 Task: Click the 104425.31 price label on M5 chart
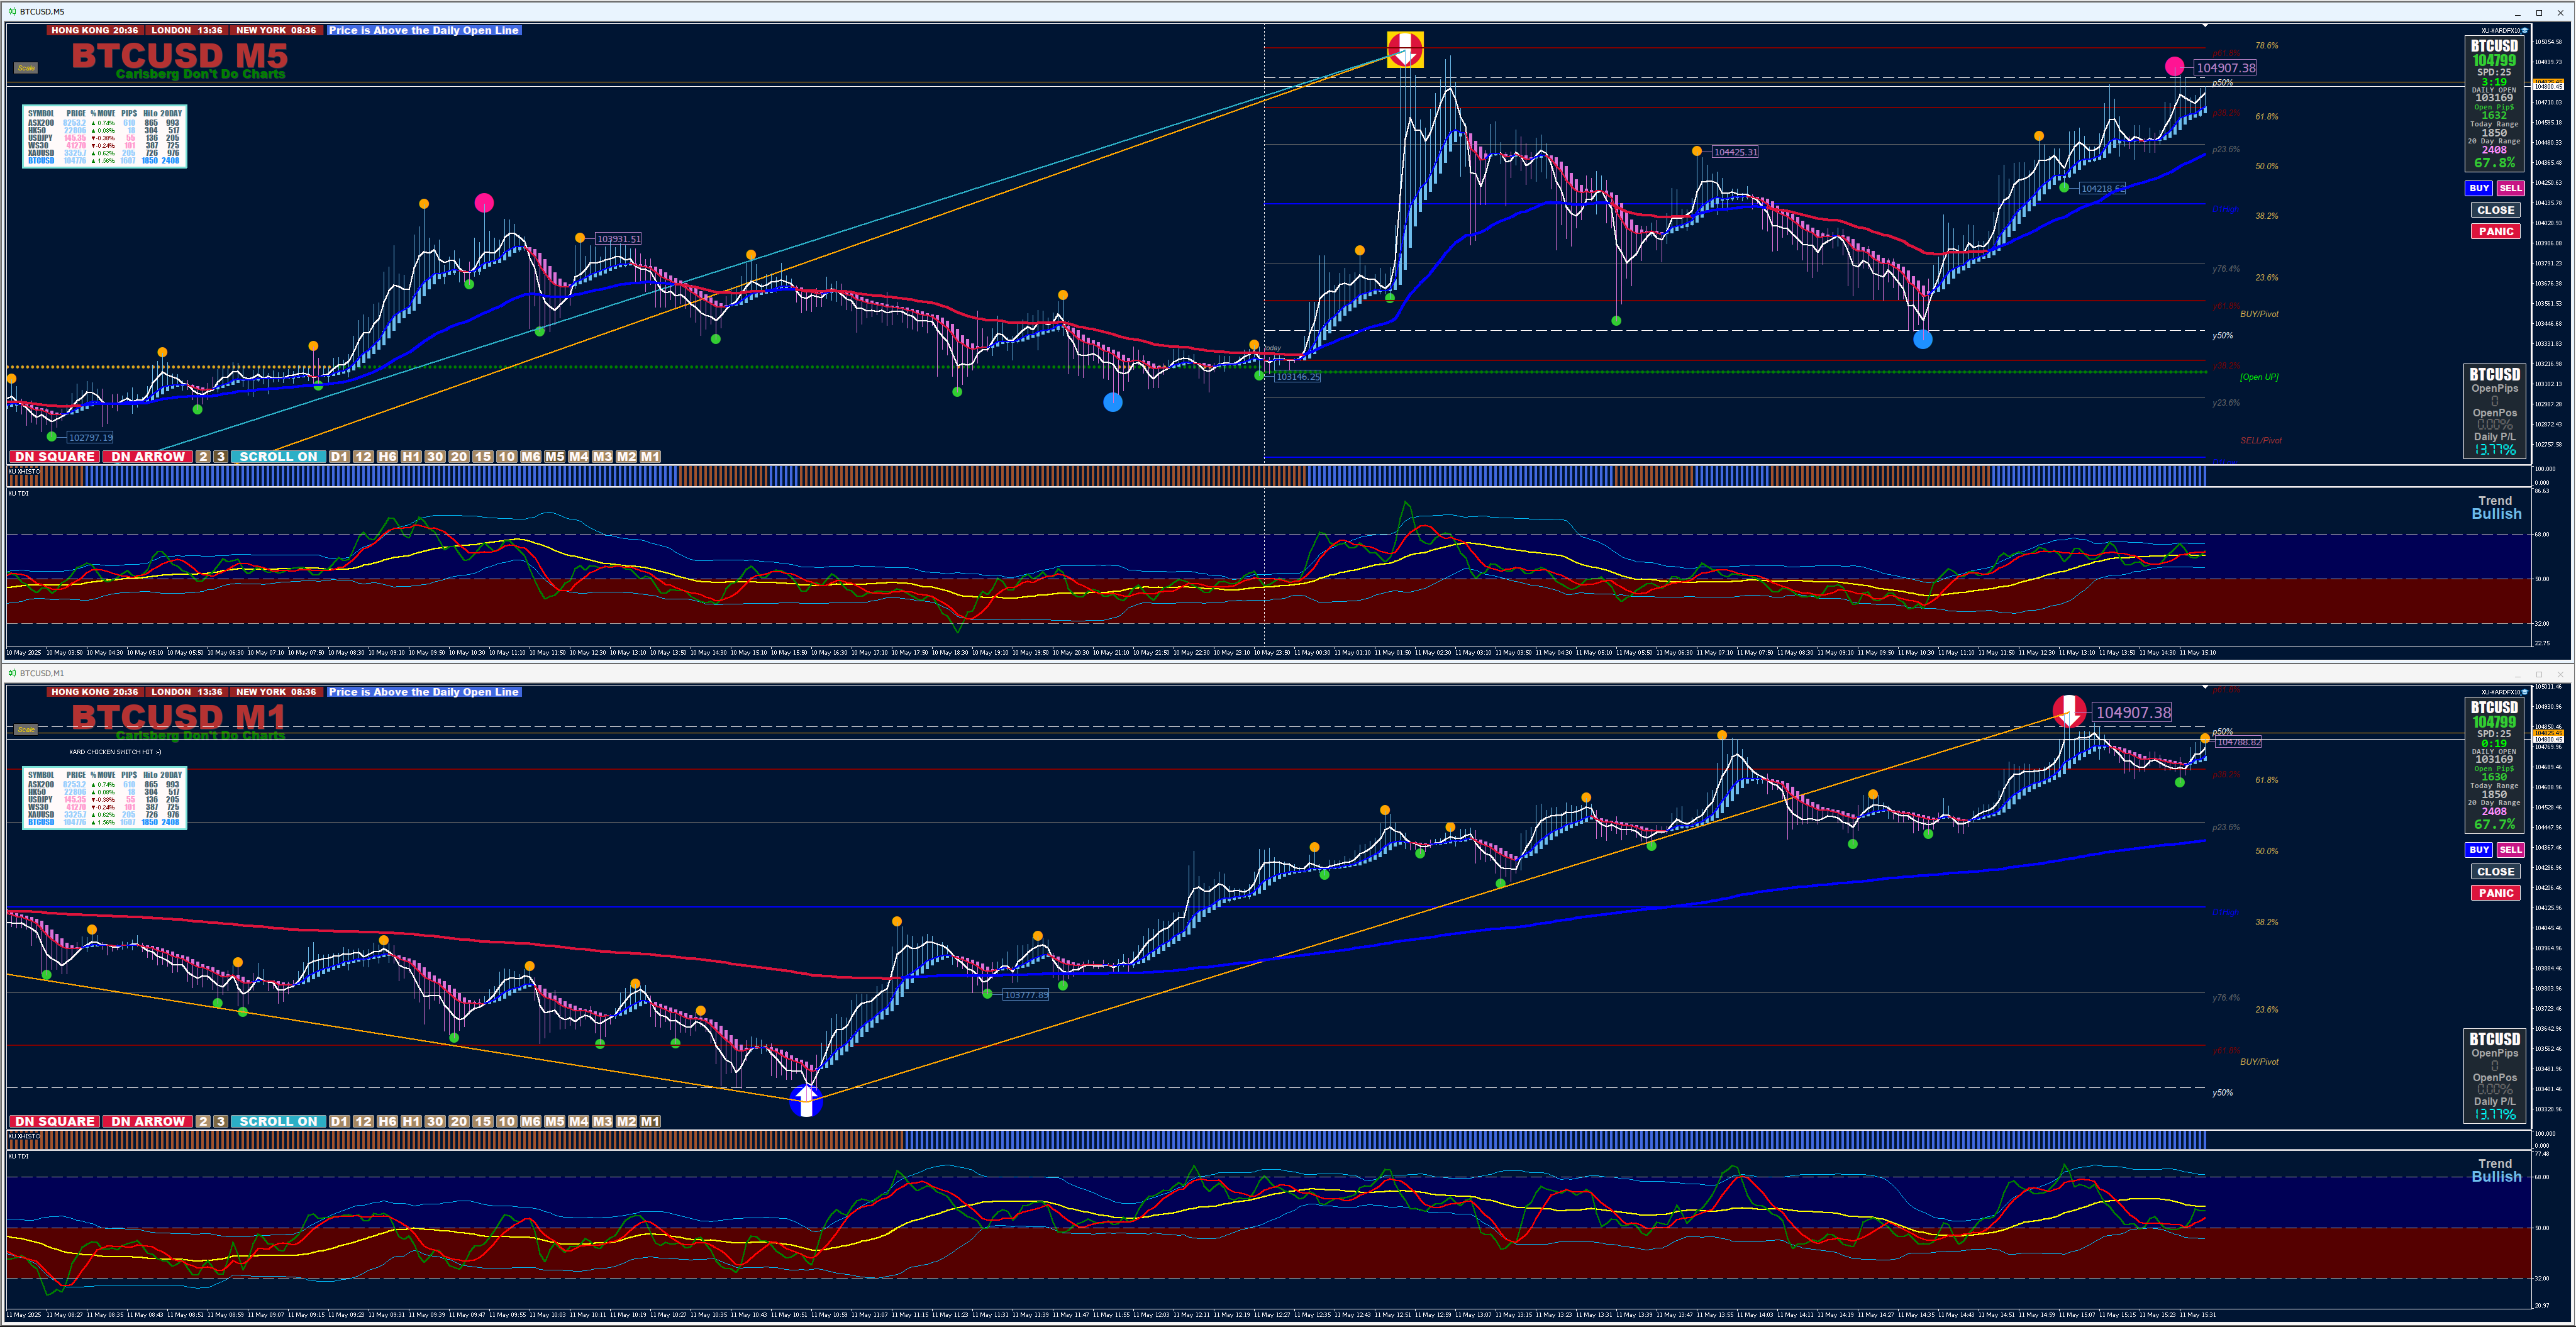1735,152
